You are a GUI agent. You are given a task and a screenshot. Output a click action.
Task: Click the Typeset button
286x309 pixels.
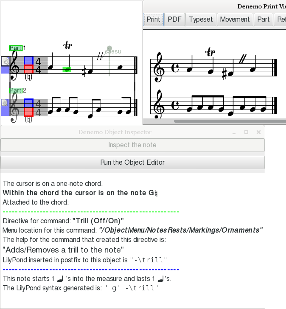201,20
